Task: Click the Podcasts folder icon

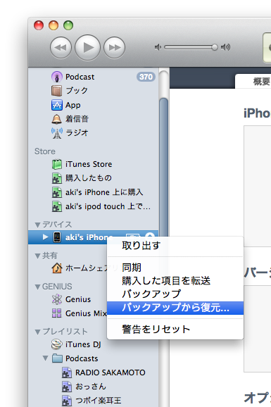Action: coord(57,358)
